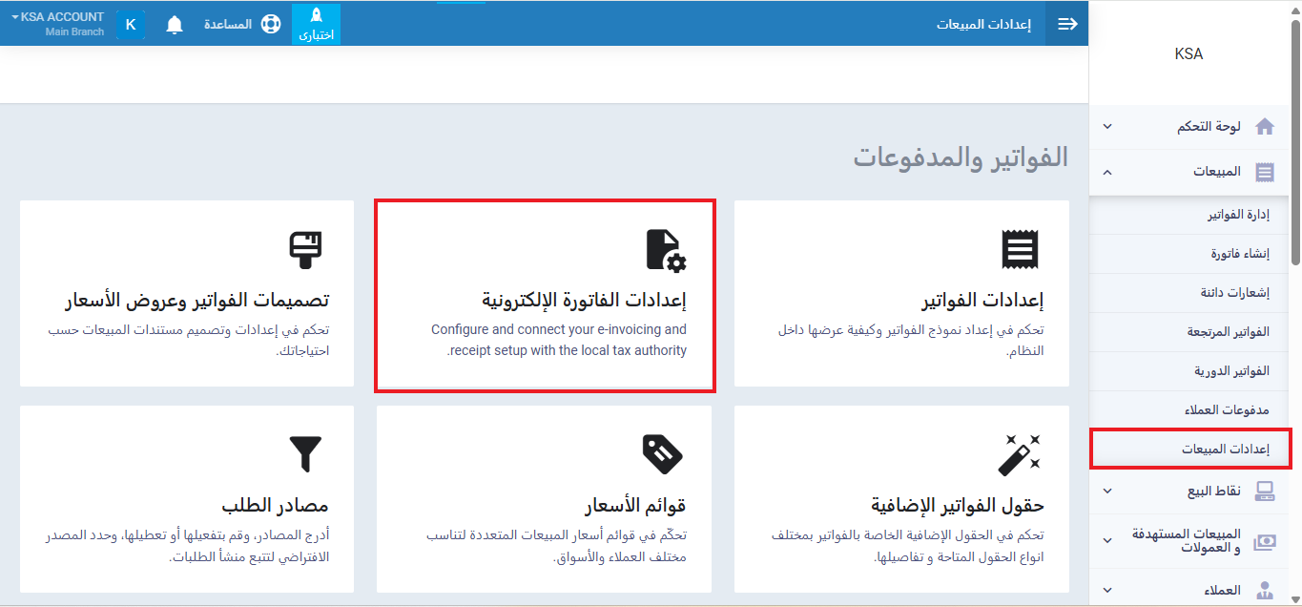The width and height of the screenshot is (1302, 607).
Task: Click the rocket trial icon
Action: pos(317,17)
